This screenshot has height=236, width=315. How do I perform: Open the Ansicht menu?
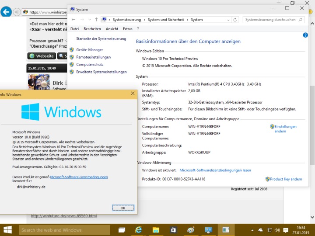[112, 29]
